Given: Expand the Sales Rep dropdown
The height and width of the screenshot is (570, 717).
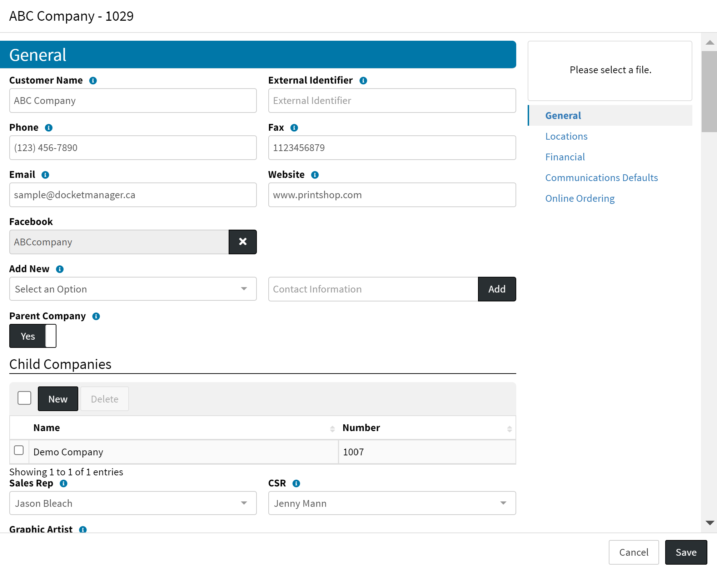Looking at the screenshot, I should 133,503.
